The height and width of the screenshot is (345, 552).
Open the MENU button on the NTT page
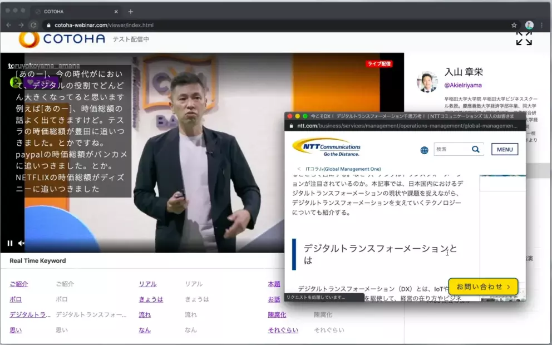(505, 149)
